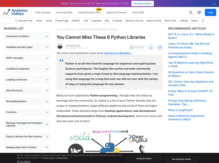The image size is (219, 163).
Task: Download the article using the download icon
Action: point(151,47)
